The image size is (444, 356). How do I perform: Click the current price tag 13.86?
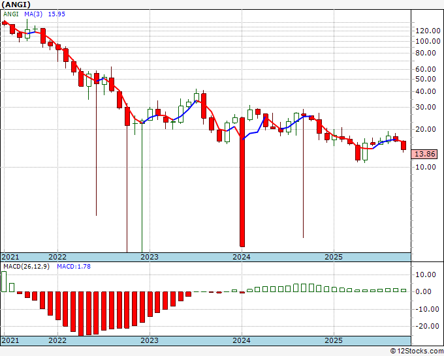[x=424, y=154]
